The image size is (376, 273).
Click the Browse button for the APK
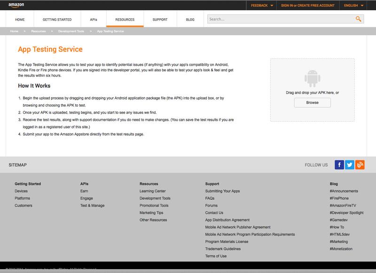(x=312, y=102)
